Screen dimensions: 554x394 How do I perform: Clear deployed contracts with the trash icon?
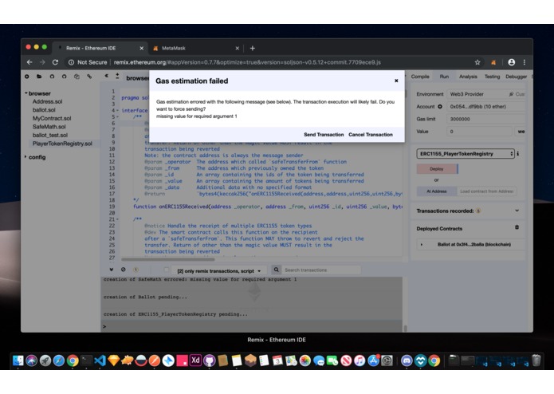click(517, 227)
